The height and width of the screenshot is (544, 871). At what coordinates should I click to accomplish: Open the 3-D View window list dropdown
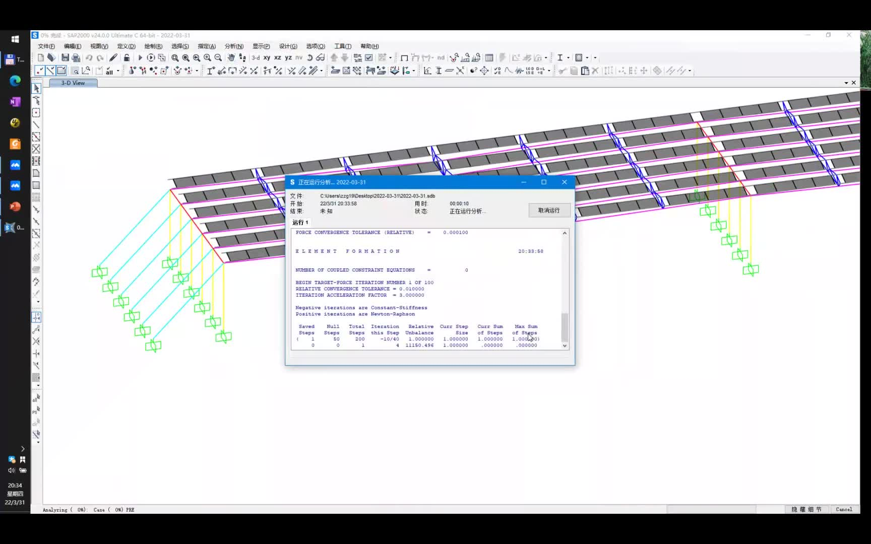(846, 83)
